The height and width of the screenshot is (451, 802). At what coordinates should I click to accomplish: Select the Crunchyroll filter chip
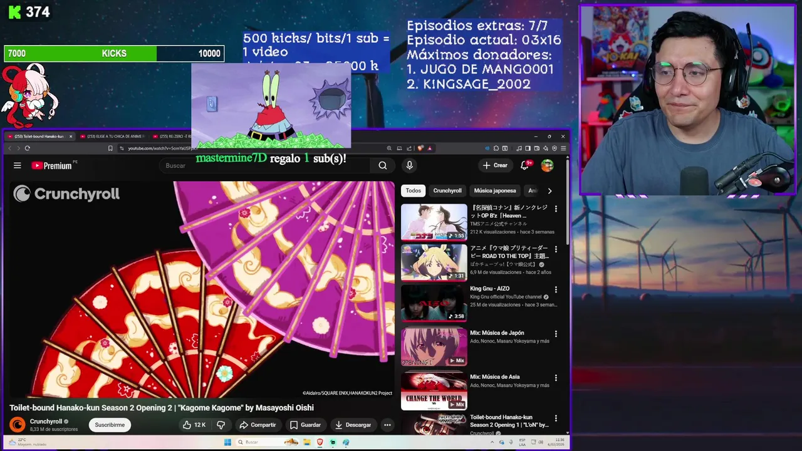[x=447, y=190]
